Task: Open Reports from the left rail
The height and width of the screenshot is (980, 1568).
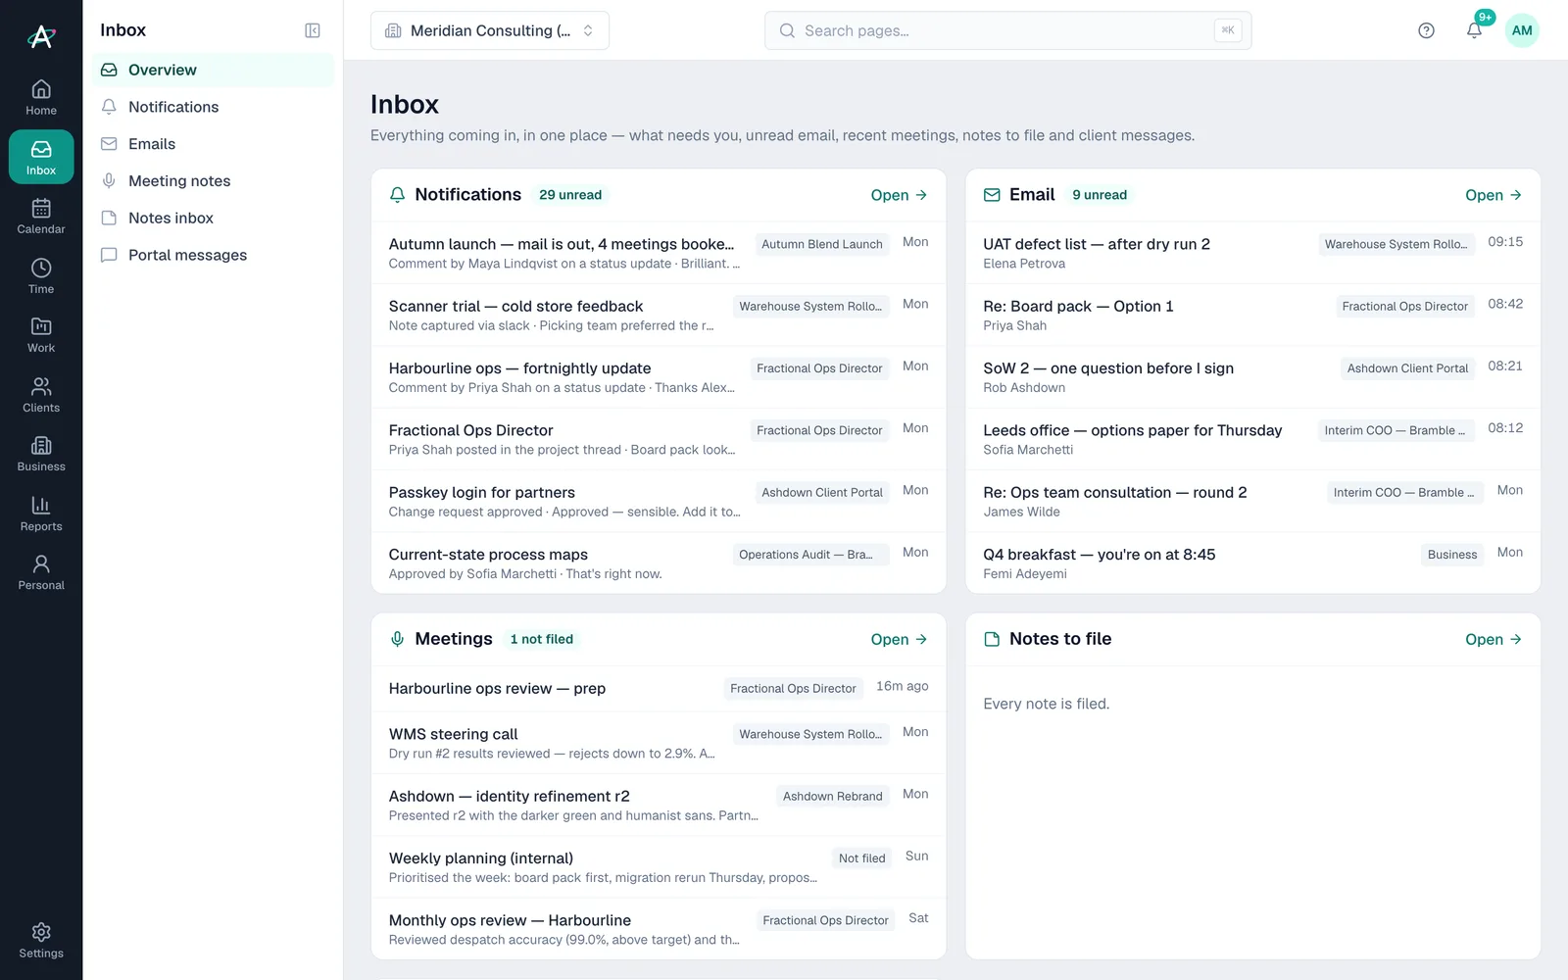Action: 41,513
